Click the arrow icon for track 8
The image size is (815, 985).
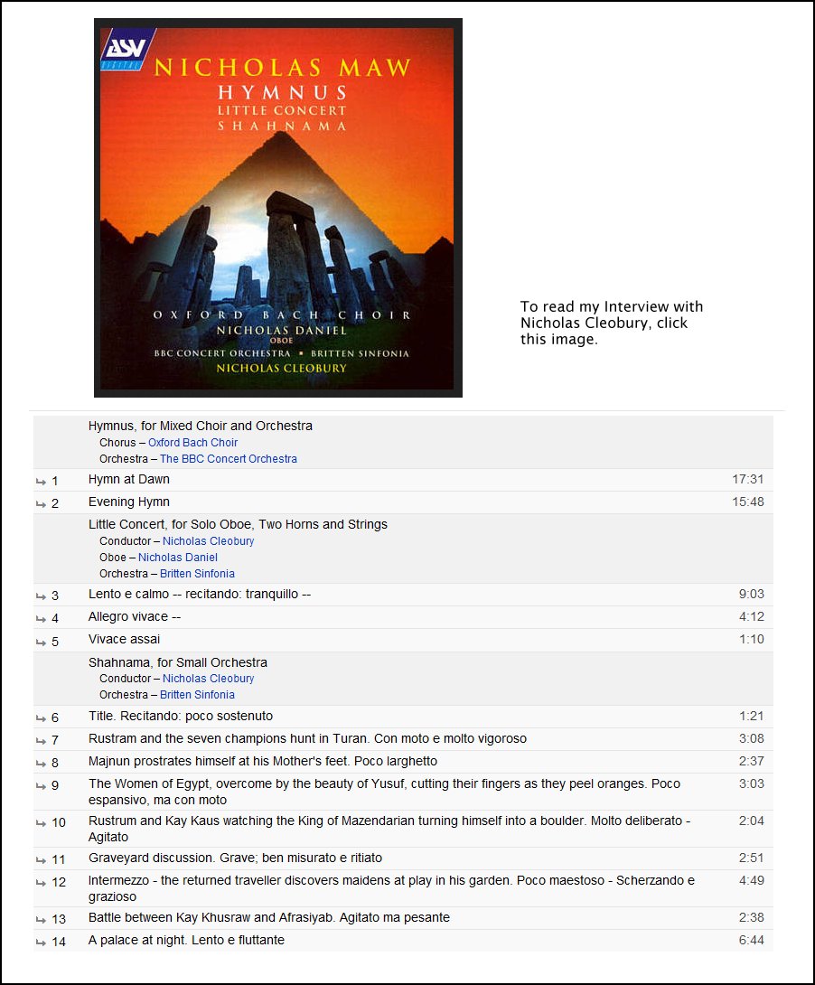click(x=41, y=764)
